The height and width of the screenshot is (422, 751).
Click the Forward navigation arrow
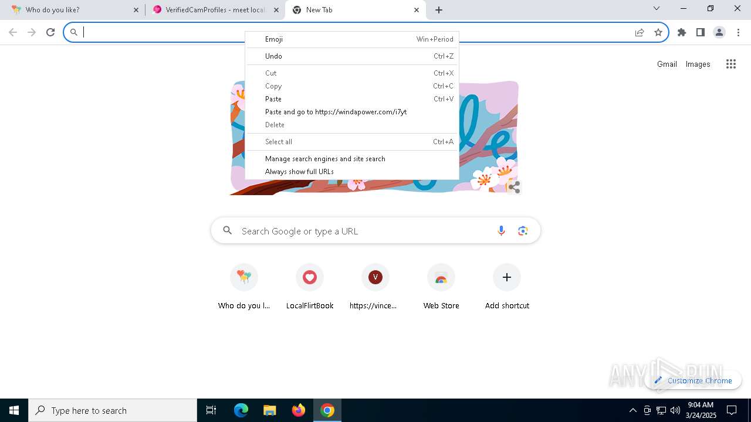pos(32,32)
